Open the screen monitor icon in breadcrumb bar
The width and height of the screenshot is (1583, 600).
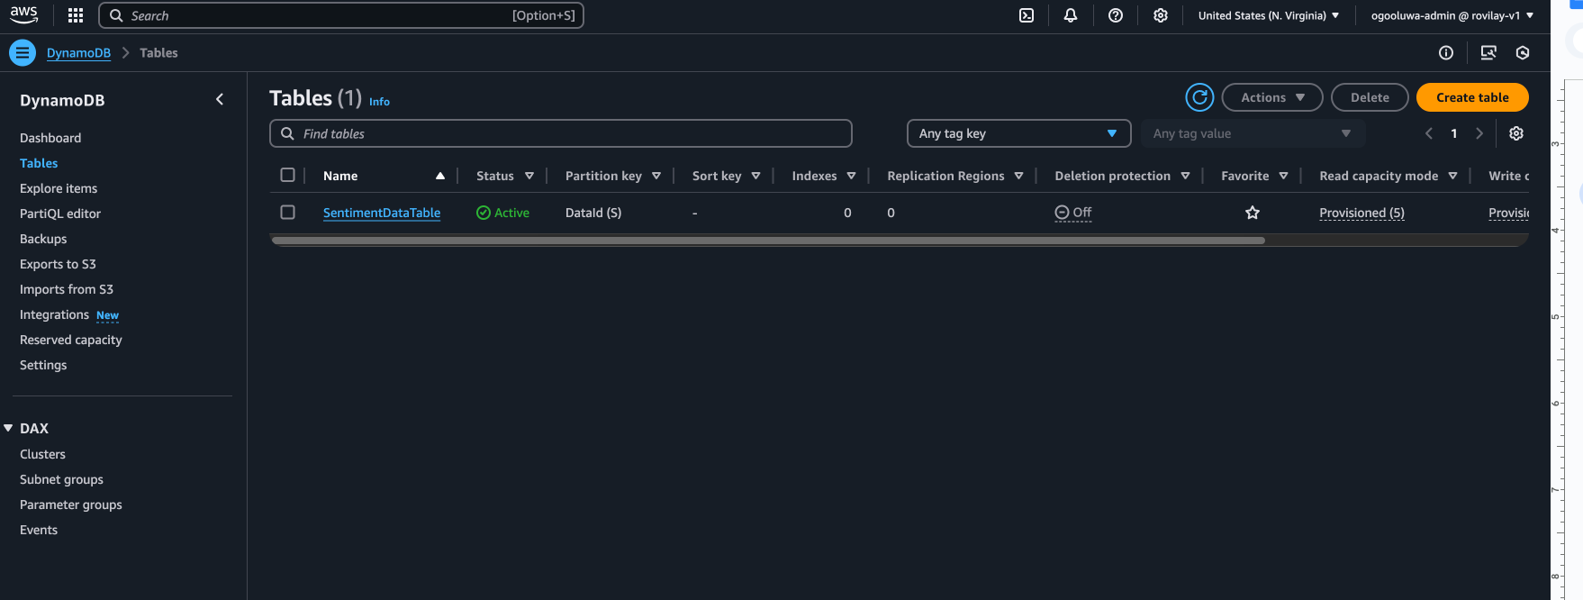[x=1488, y=53]
